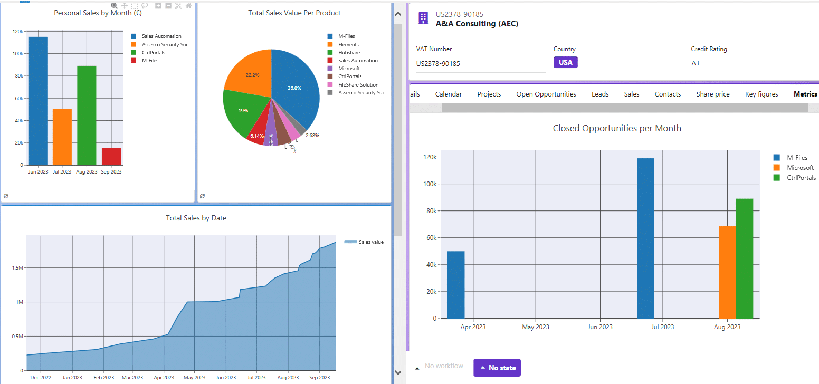Autoscale the chart with the crossed-arrows icon
The height and width of the screenshot is (384, 819).
(179, 6)
